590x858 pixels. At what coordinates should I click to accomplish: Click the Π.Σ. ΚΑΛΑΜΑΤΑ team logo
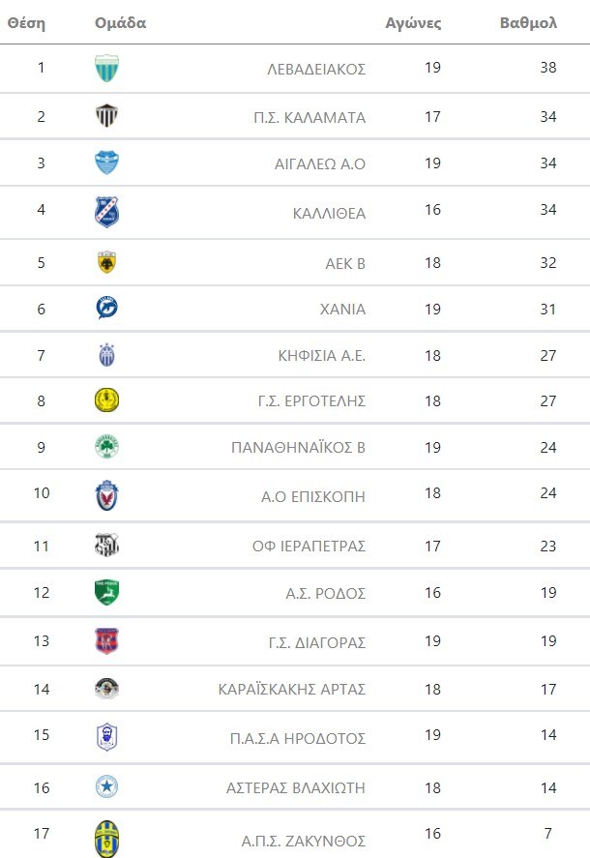[x=106, y=117]
